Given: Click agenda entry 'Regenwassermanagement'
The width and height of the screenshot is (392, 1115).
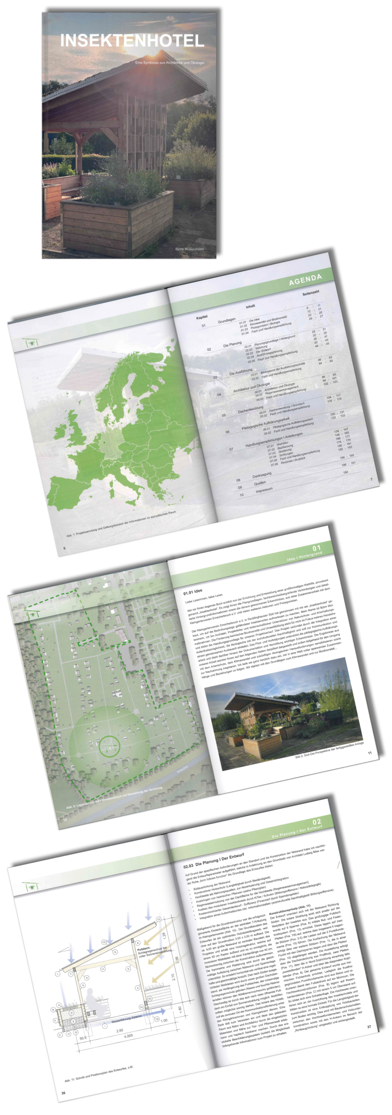Looking at the screenshot, I should click(282, 390).
